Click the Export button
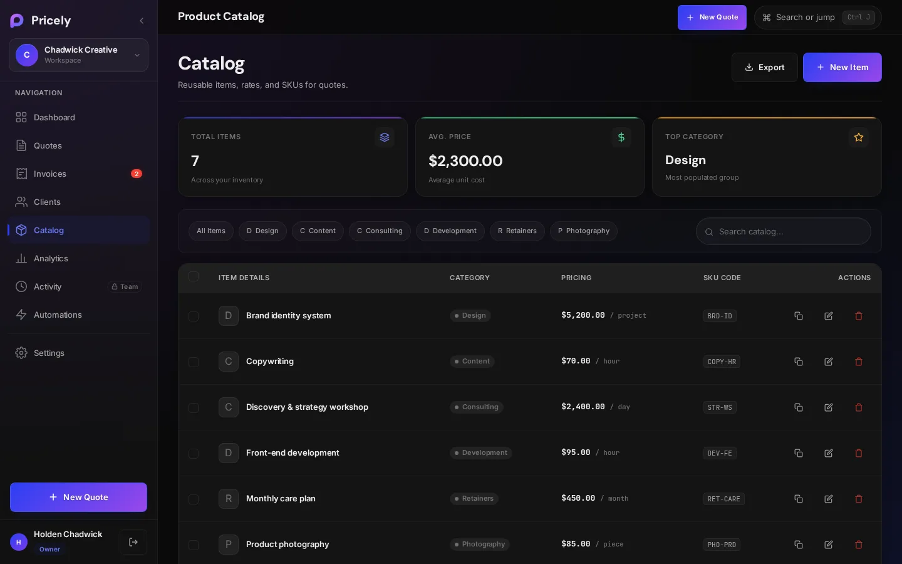 click(x=765, y=67)
